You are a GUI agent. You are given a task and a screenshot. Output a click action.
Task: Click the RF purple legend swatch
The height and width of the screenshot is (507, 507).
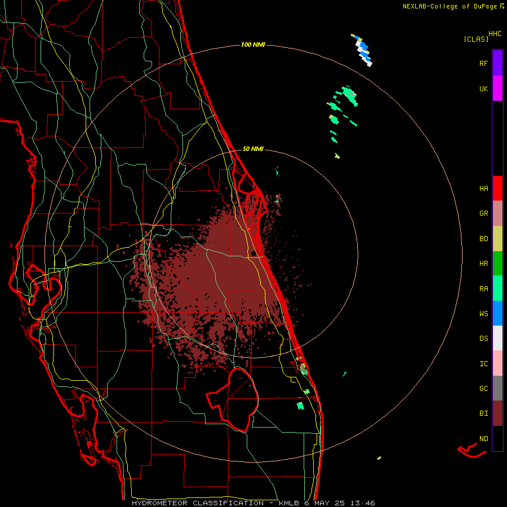click(497, 63)
